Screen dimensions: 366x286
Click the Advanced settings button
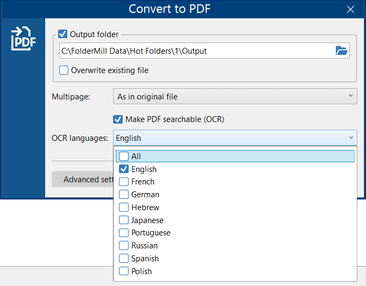[x=83, y=179]
